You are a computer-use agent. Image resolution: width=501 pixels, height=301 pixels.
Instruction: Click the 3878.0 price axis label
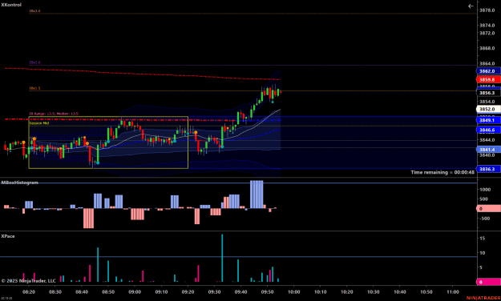coord(487,10)
